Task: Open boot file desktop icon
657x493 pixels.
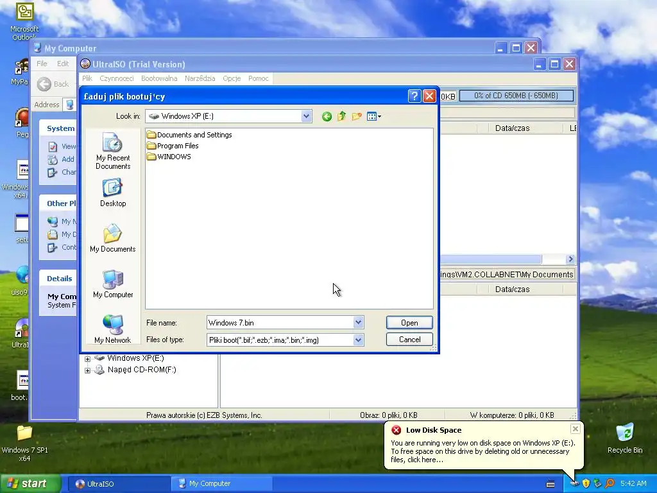Action: pos(21,386)
